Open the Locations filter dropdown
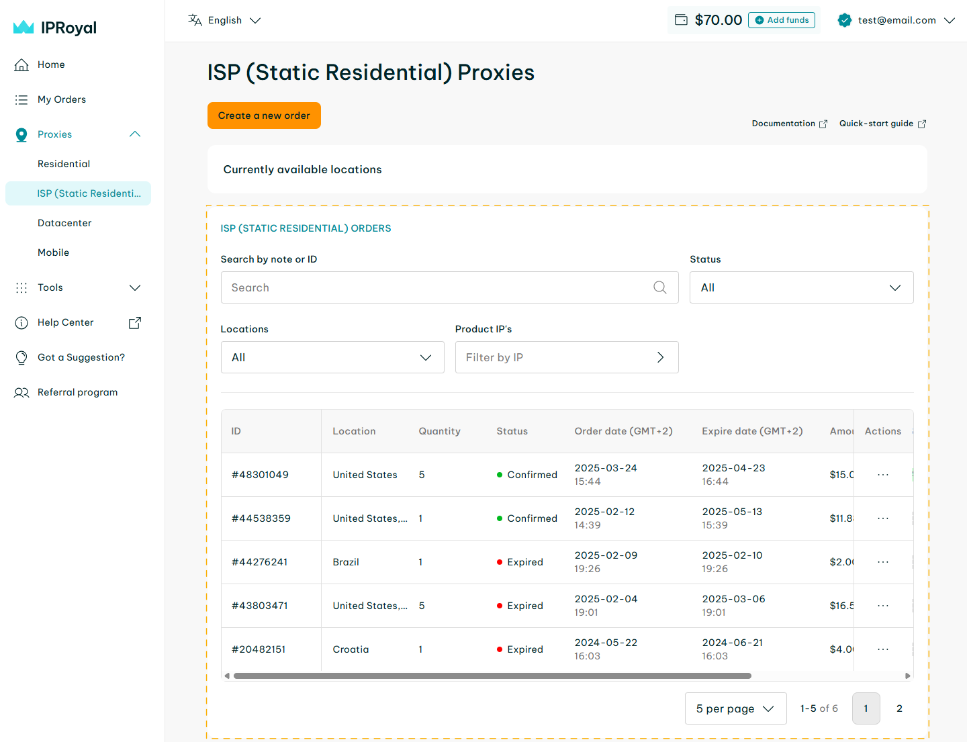 pos(332,357)
